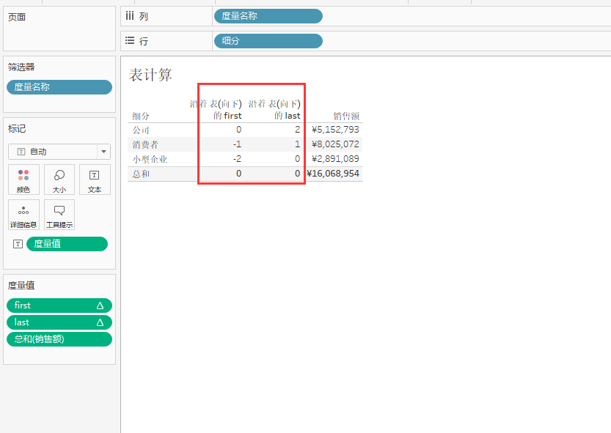This screenshot has height=433, width=611.
Task: Click the 页面 Pages shelf label
Action: click(17, 17)
